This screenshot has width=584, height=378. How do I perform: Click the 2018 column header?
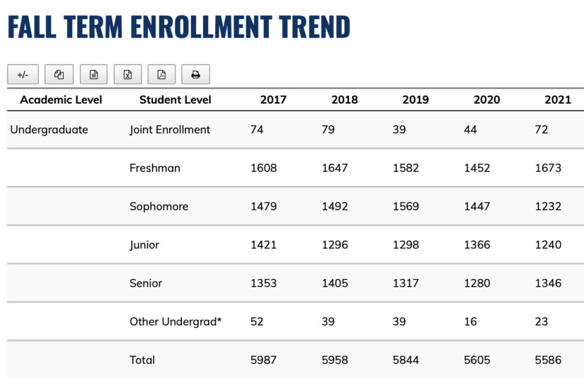[x=344, y=100]
